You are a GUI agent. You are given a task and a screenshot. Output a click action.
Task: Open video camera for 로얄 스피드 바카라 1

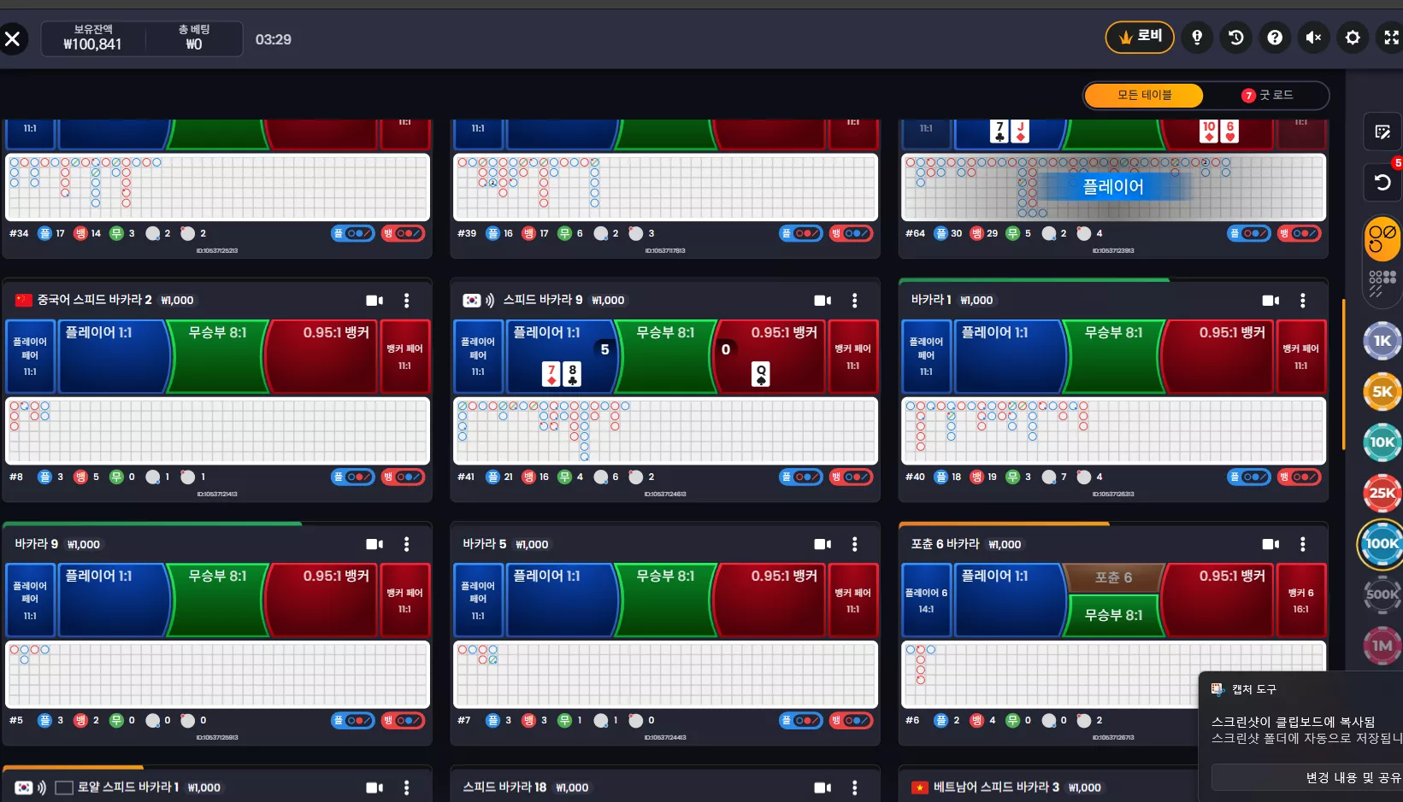click(x=374, y=787)
